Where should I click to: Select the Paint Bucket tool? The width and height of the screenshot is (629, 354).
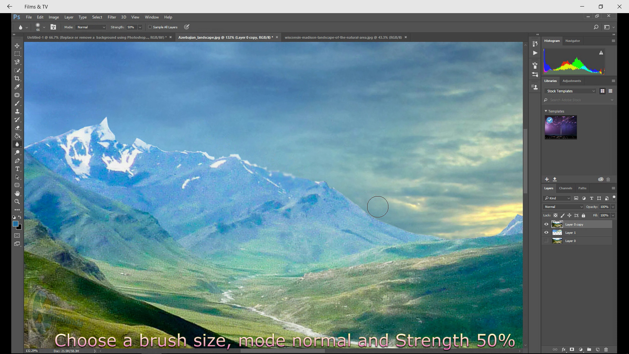click(x=17, y=136)
